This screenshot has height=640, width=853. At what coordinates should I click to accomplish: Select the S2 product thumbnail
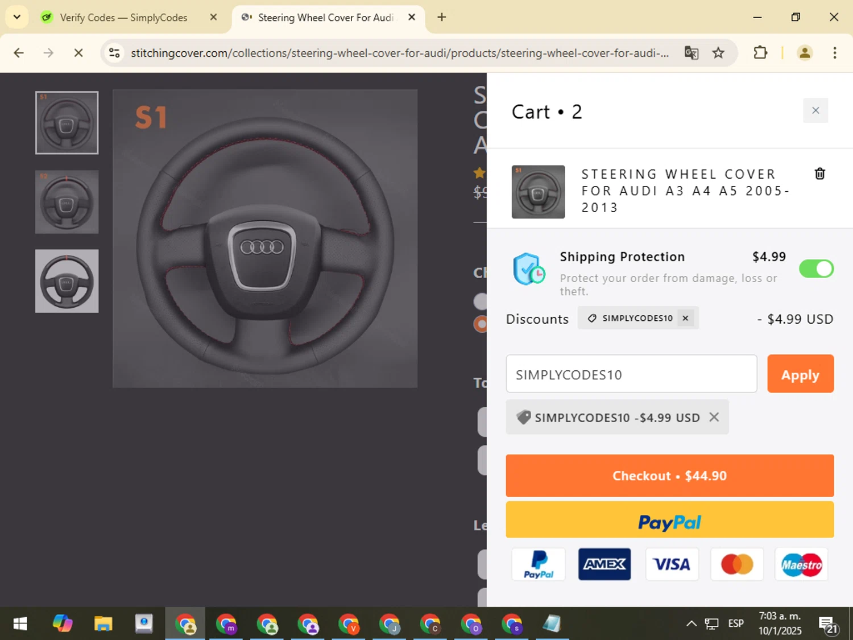coord(67,202)
